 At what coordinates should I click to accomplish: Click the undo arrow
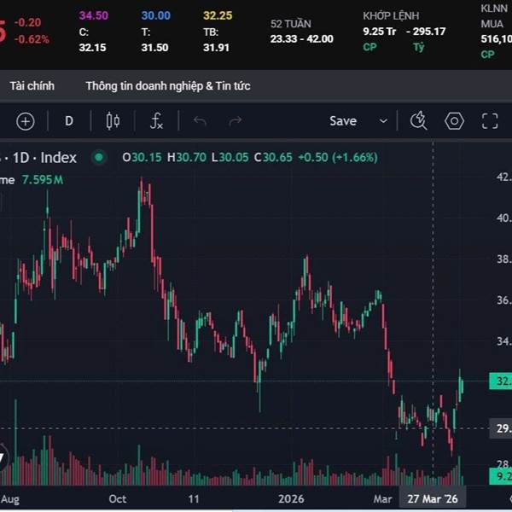point(200,121)
